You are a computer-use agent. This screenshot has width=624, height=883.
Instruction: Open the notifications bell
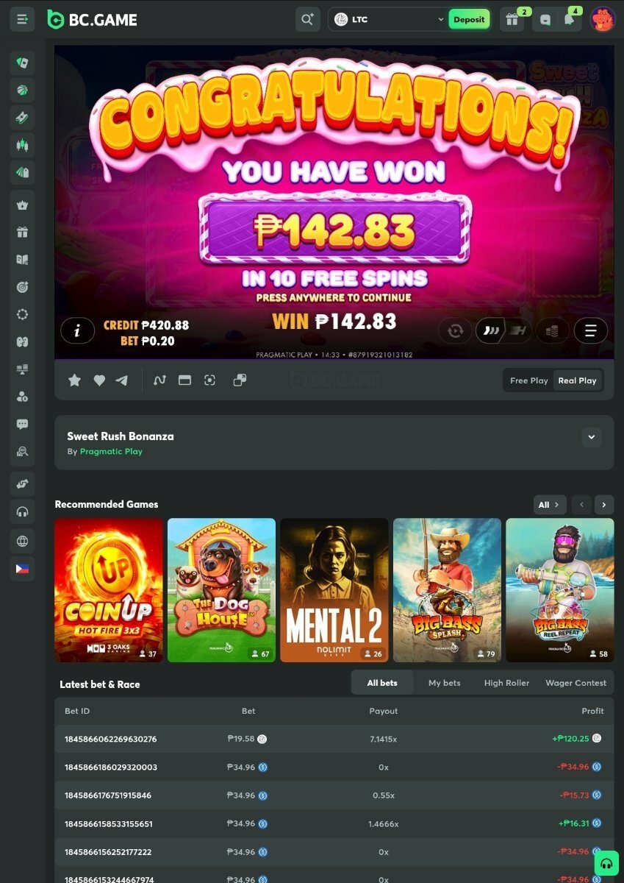tap(570, 20)
